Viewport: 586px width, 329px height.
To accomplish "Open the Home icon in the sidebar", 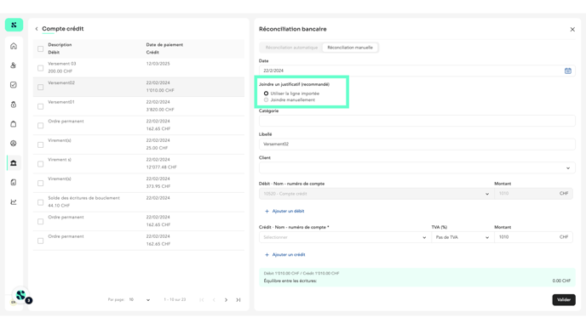I will pyautogui.click(x=14, y=46).
